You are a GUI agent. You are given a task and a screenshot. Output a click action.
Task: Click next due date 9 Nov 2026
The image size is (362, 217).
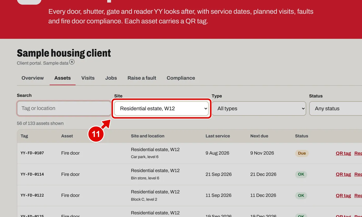click(262, 153)
